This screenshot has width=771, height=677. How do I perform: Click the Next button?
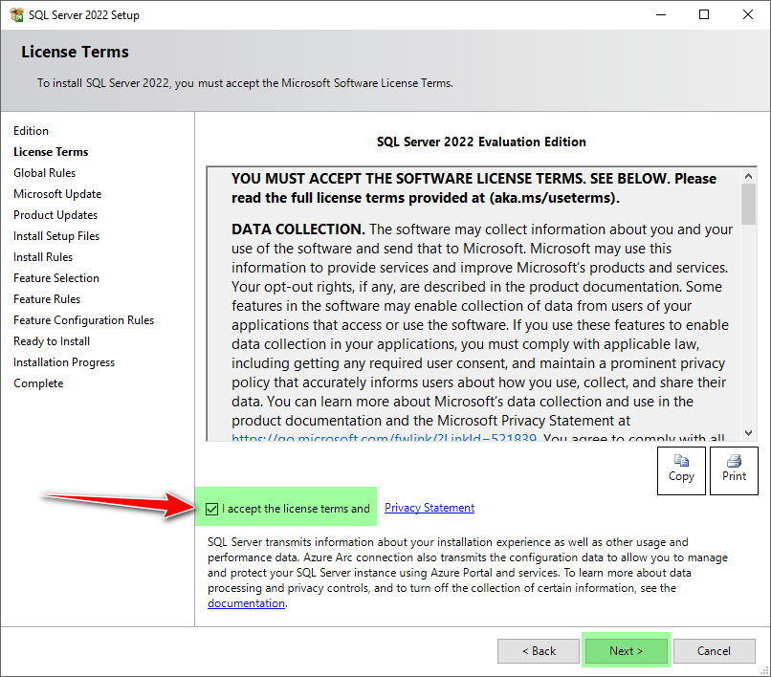pos(627,651)
